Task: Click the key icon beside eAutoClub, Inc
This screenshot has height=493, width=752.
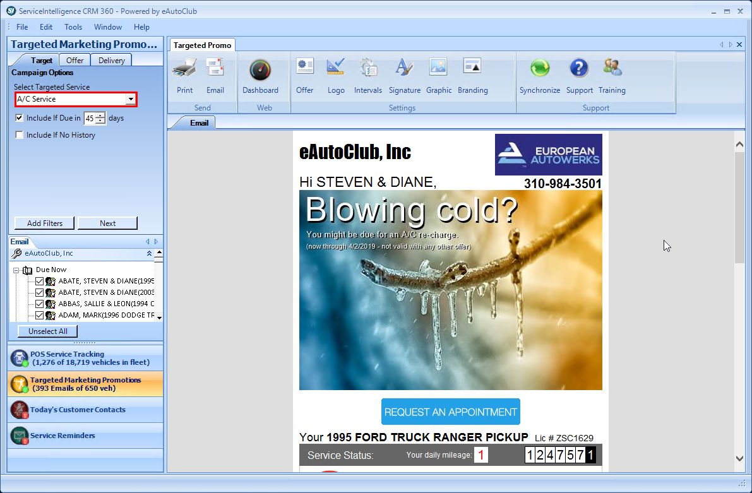Action: [x=17, y=253]
